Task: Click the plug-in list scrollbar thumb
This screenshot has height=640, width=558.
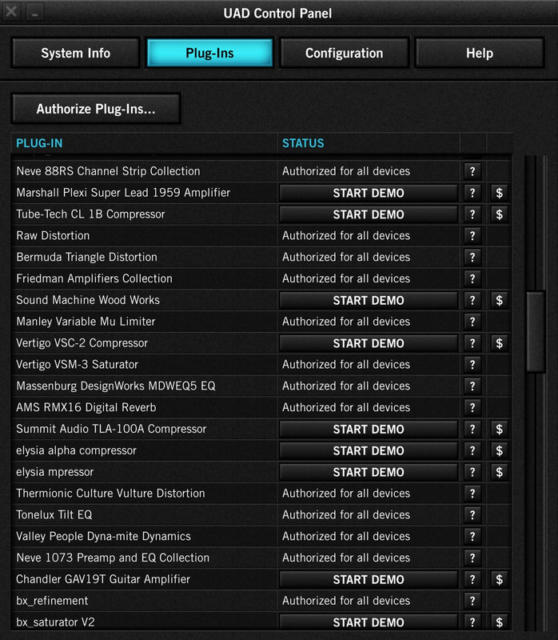Action: click(535, 331)
